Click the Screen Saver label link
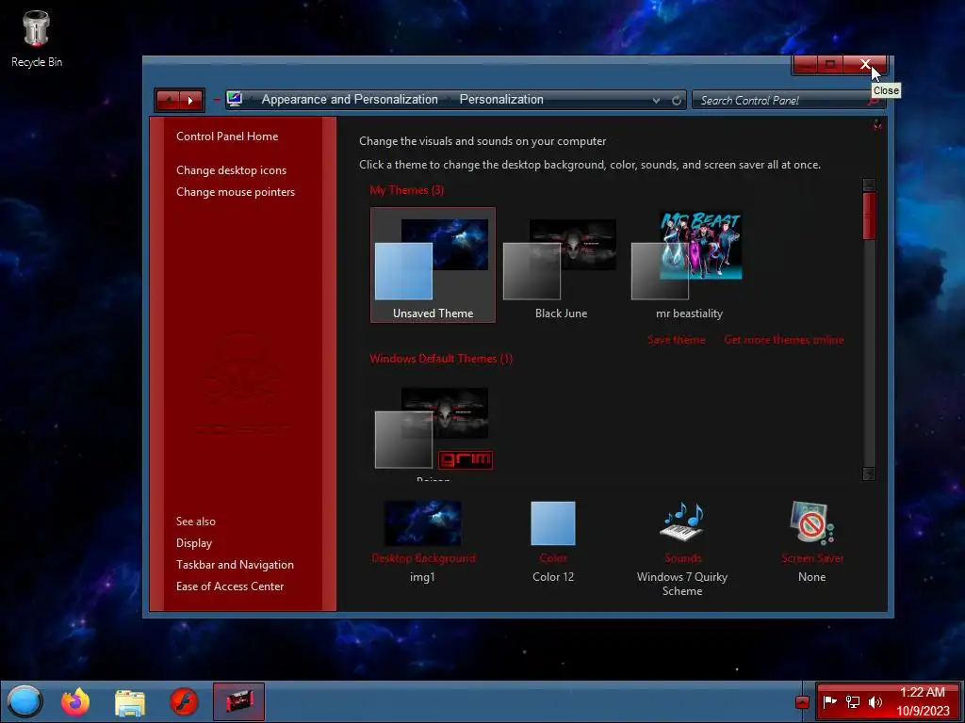Image resolution: width=965 pixels, height=723 pixels. pyautogui.click(x=812, y=558)
